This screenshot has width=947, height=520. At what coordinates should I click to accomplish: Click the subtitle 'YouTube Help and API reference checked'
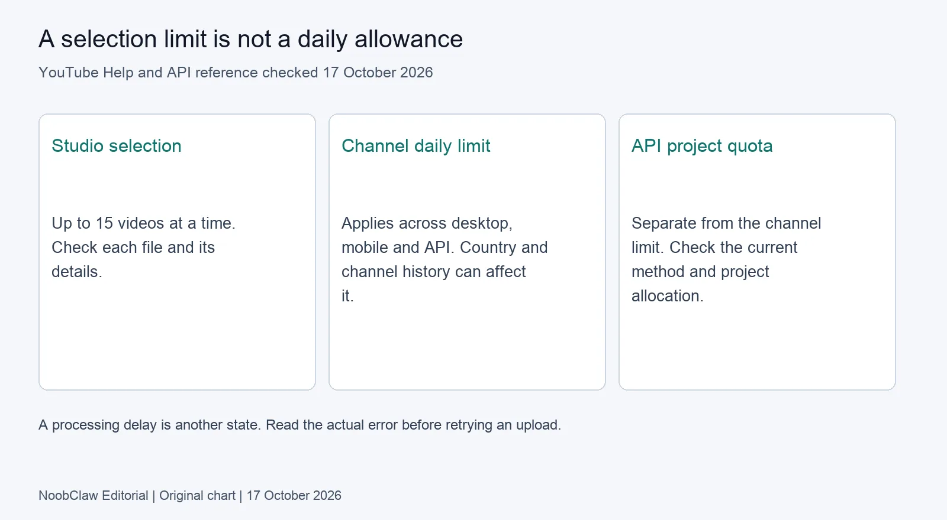pyautogui.click(x=178, y=73)
